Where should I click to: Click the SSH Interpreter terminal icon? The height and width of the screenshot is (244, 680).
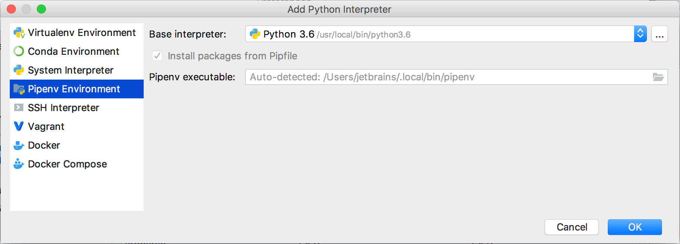tap(19, 108)
